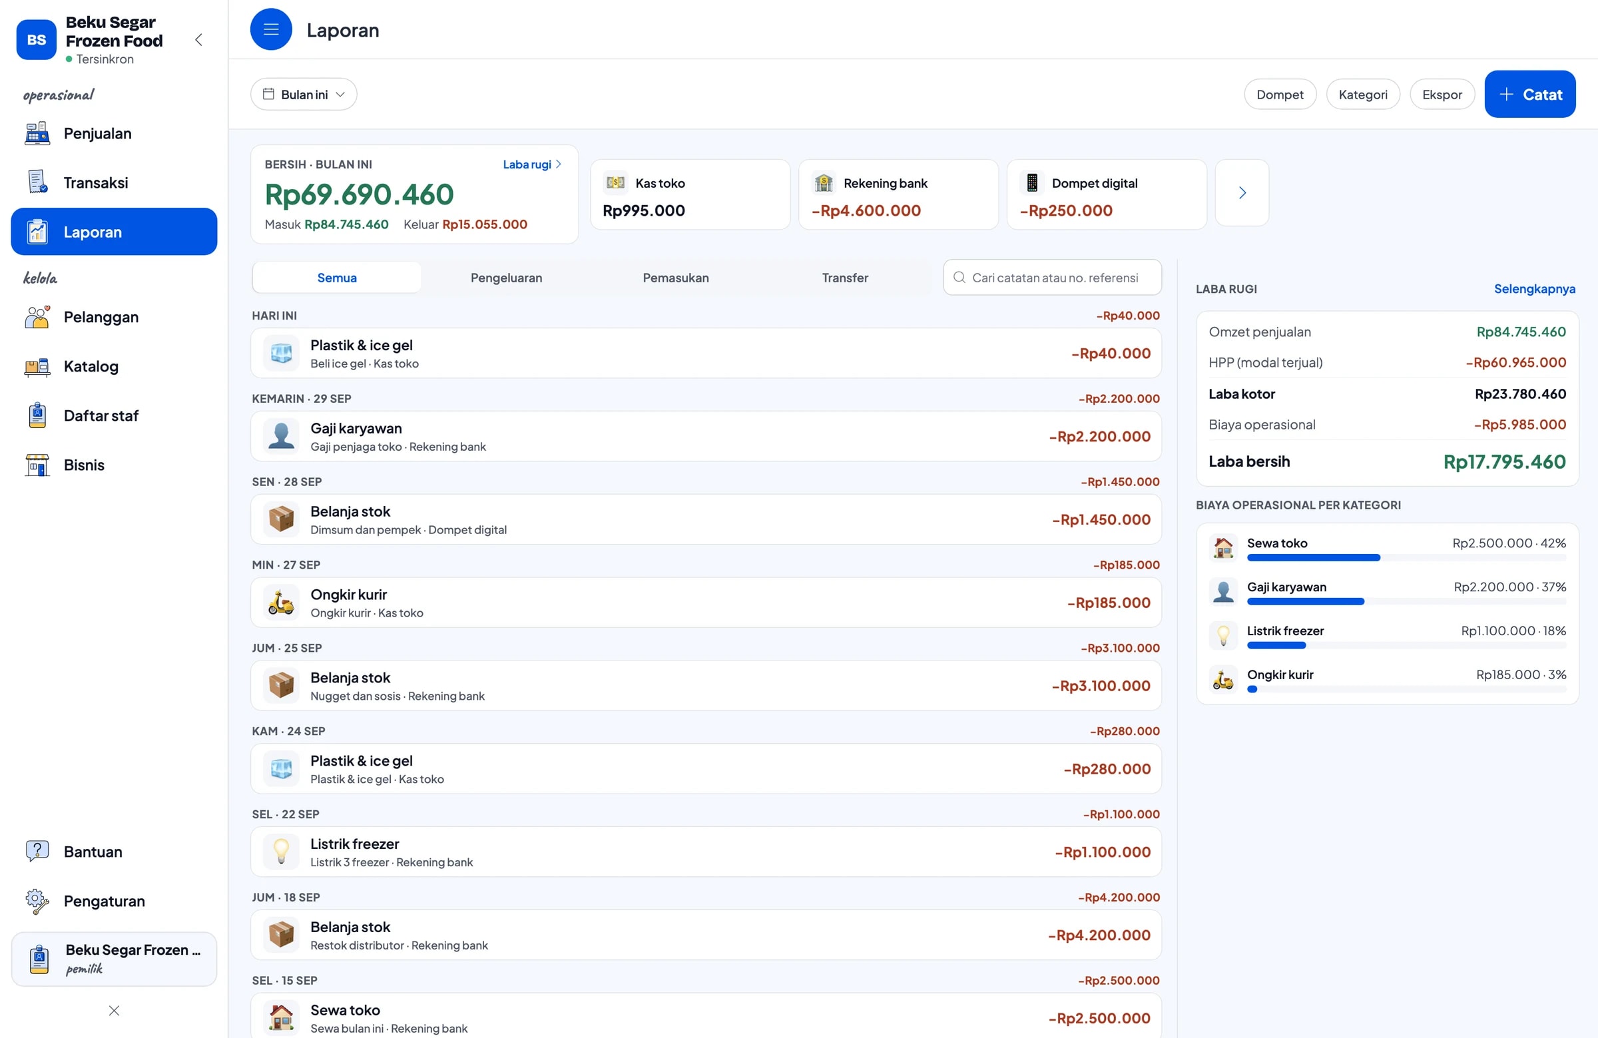Open the Gaji karyawan transaction of 29 Sep

(706, 436)
